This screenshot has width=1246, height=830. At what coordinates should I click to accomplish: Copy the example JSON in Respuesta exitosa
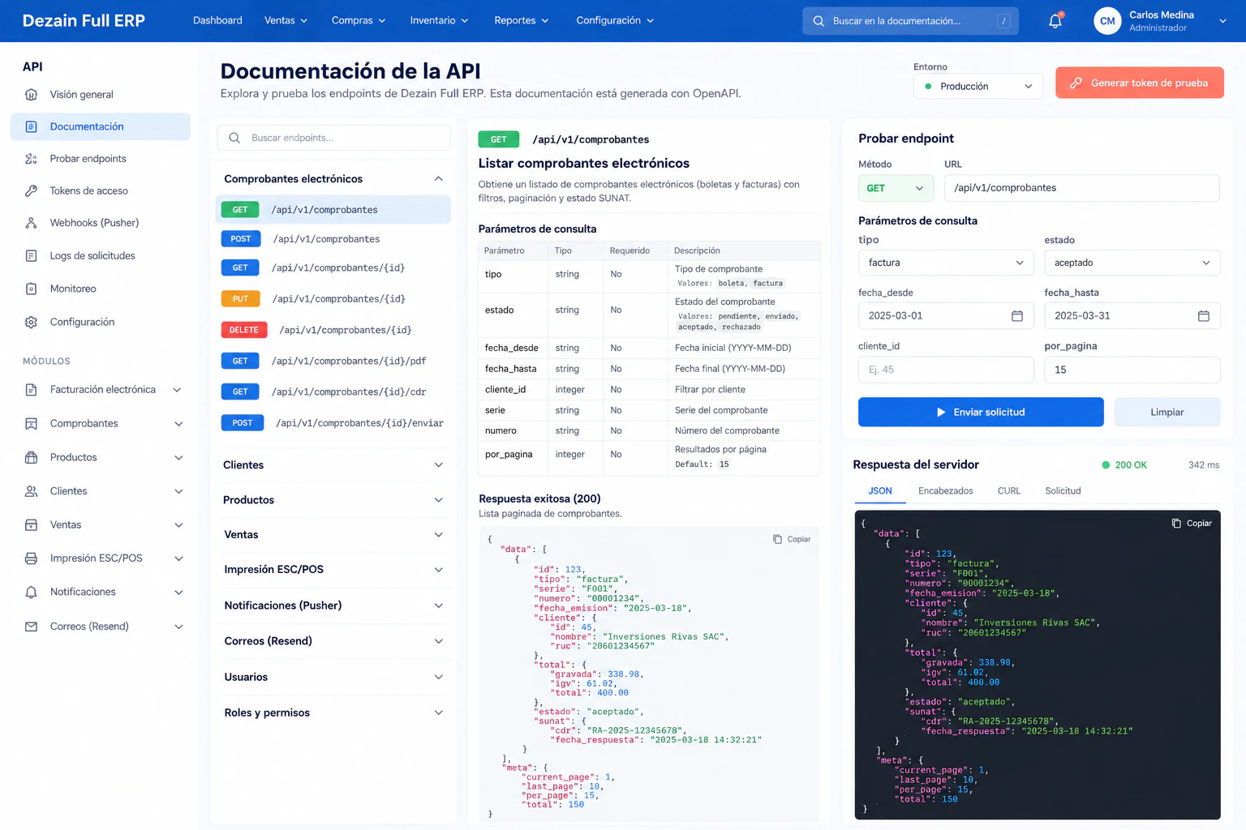[792, 539]
